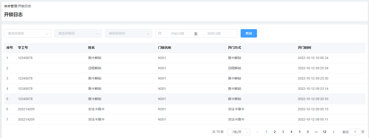Select row 2 with 远程解锁 entry

click(x=184, y=68)
